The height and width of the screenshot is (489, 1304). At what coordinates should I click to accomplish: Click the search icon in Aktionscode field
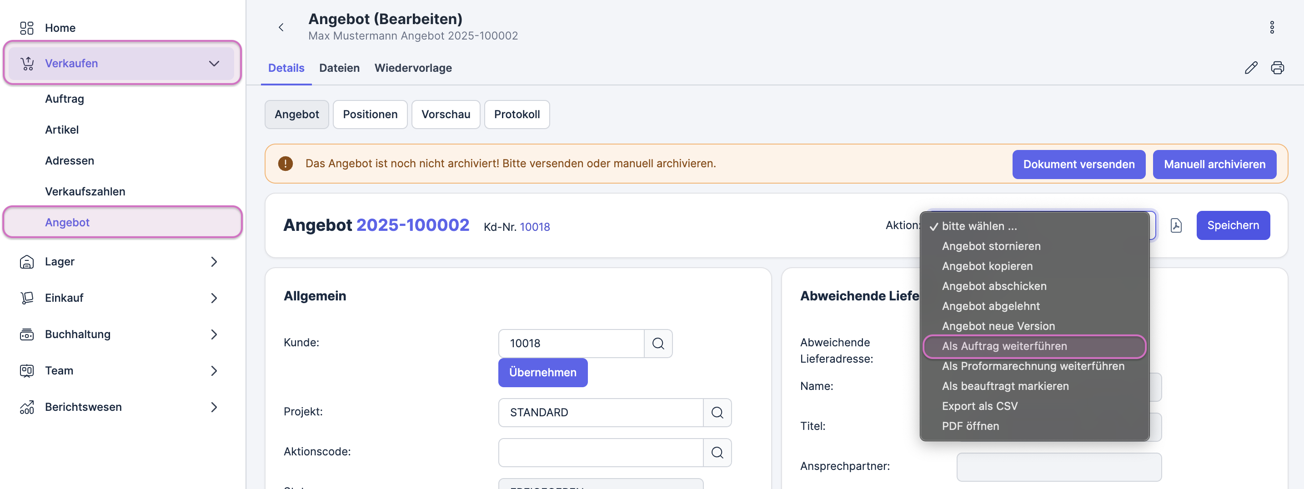[717, 453]
